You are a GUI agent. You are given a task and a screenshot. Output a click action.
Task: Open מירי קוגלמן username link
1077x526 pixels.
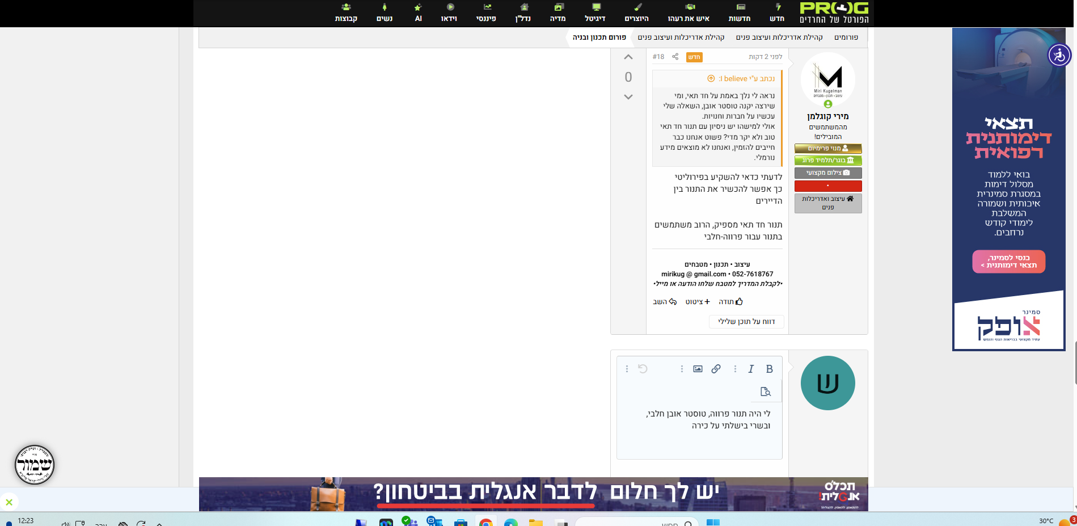[x=828, y=116]
